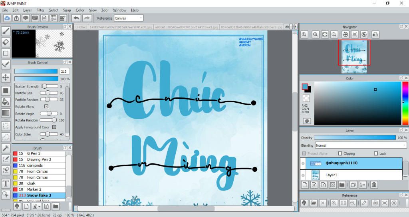
Task: Toggle the Apply Foreground Color checkbox
Action: pyautogui.click(x=54, y=127)
